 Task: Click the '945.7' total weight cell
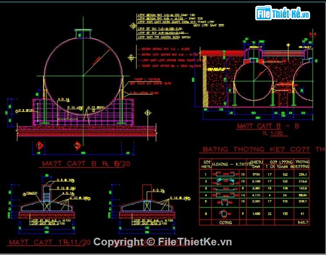coord(303,222)
